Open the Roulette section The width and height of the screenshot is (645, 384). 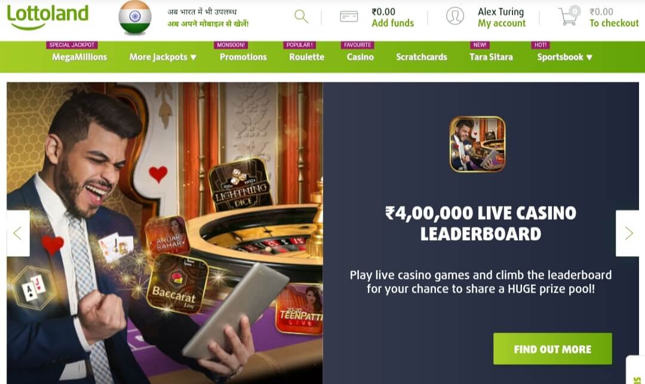pyautogui.click(x=306, y=57)
